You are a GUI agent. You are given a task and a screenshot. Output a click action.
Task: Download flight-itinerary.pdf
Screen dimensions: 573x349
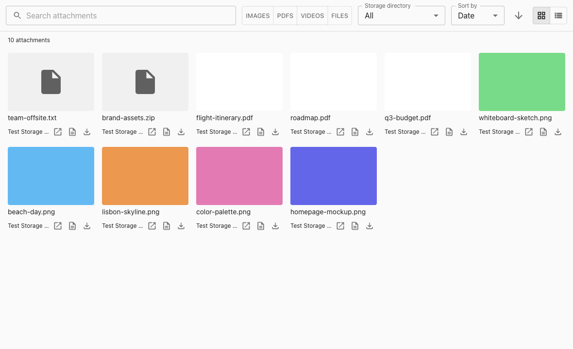pos(275,132)
